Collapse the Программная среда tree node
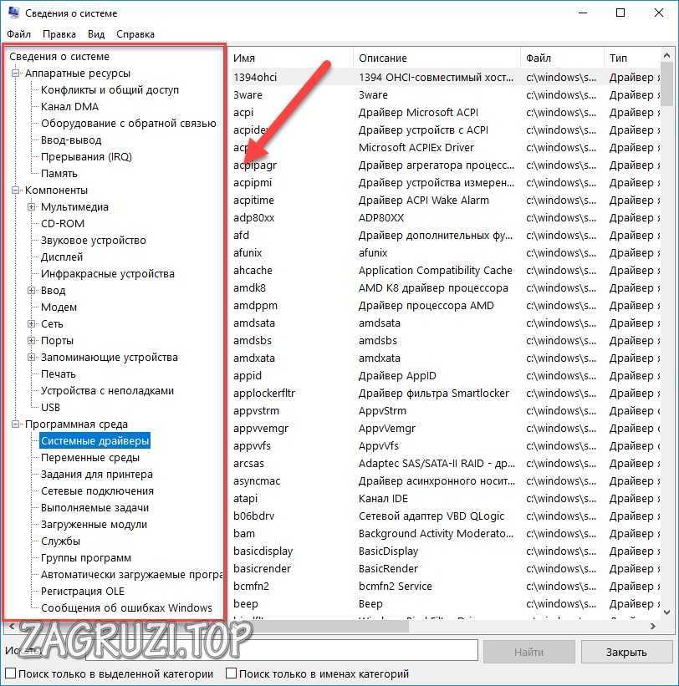 point(16,424)
